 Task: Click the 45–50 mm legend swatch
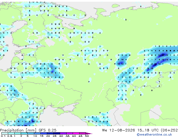click(83, 133)
